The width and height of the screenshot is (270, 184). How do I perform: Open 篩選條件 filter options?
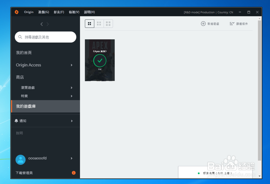pos(239,24)
